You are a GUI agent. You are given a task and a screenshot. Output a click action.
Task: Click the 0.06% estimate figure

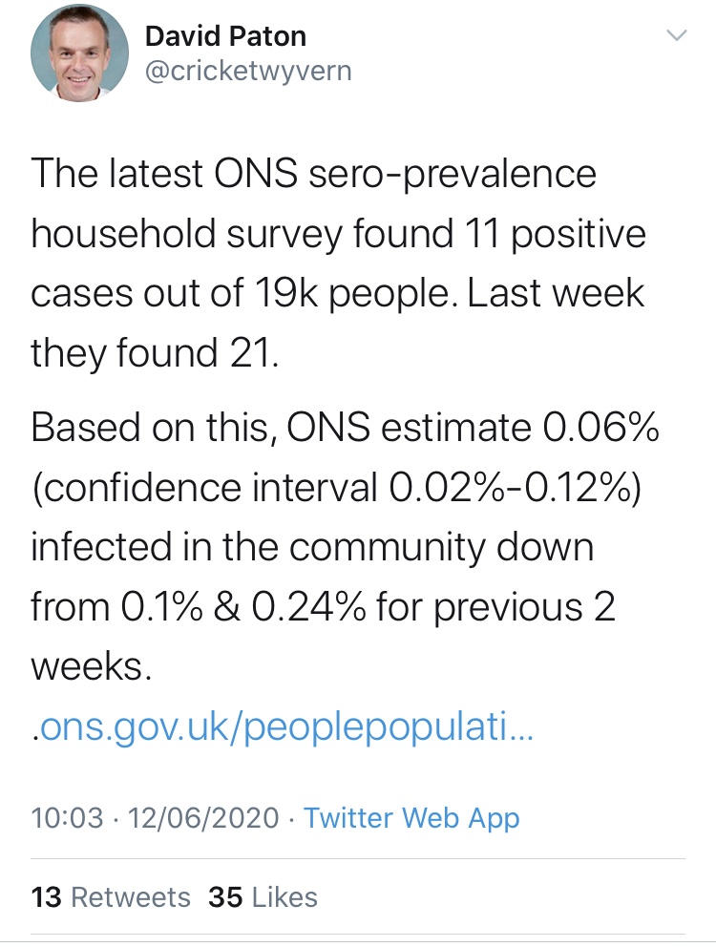[601, 427]
